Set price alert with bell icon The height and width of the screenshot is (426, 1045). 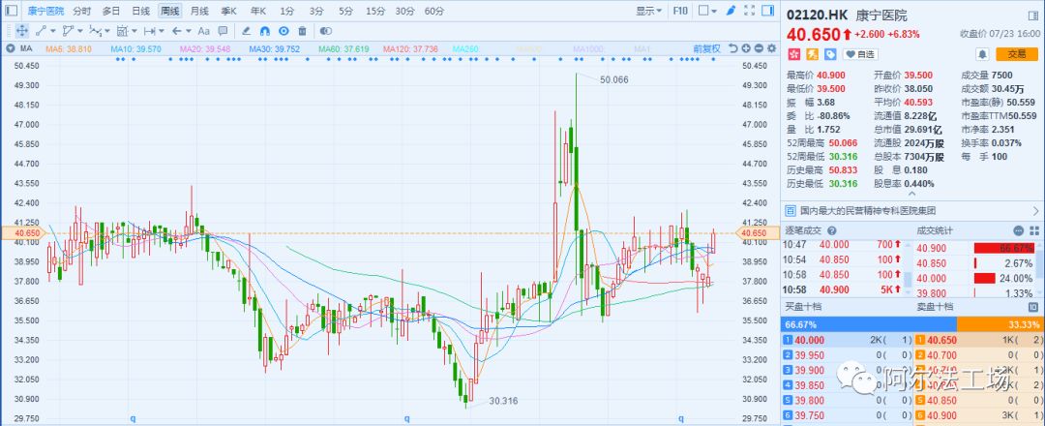click(982, 54)
